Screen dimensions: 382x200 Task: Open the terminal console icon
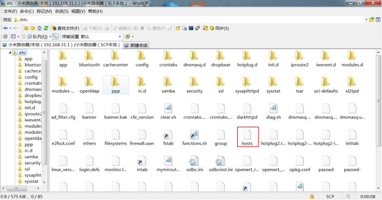click(x=191, y=28)
